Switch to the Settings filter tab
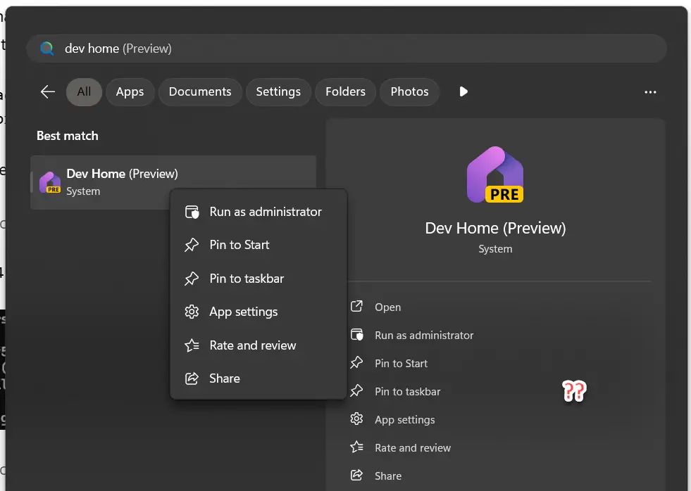The width and height of the screenshot is (691, 491). (x=278, y=91)
